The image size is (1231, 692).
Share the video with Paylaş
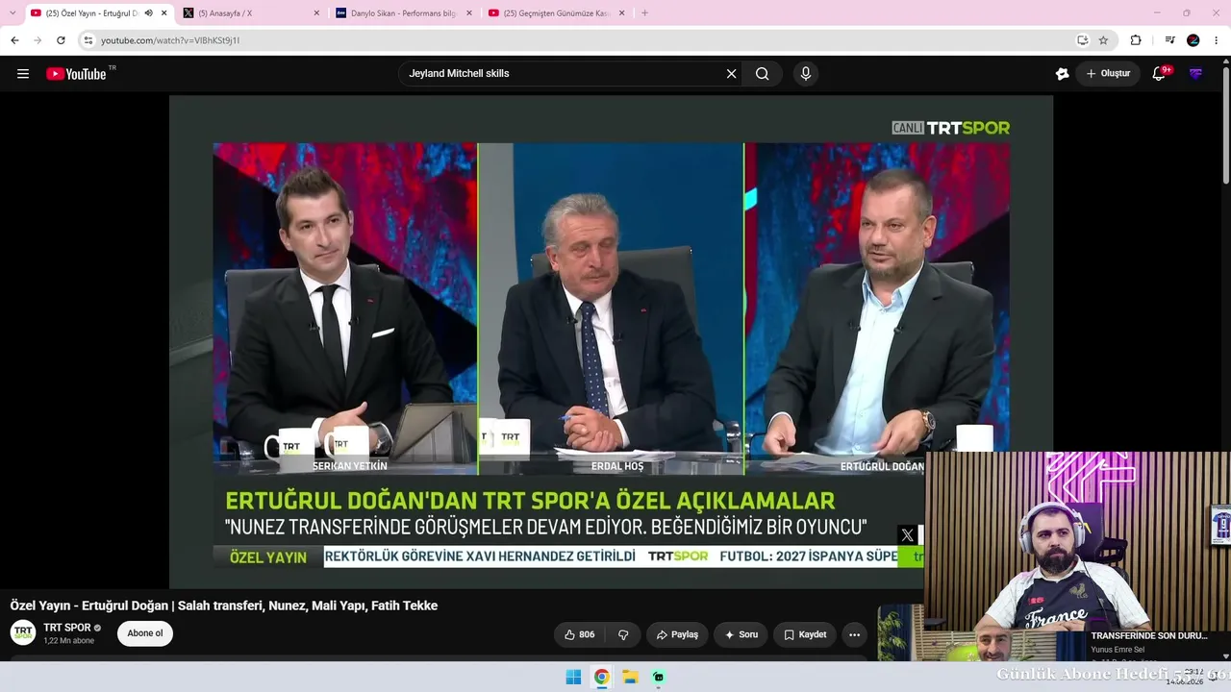click(x=677, y=634)
